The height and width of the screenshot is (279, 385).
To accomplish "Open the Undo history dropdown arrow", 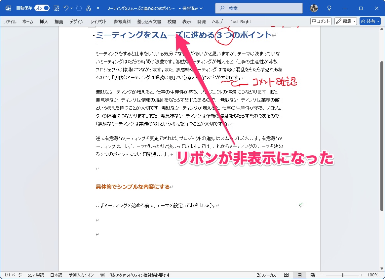I will click(72, 8).
